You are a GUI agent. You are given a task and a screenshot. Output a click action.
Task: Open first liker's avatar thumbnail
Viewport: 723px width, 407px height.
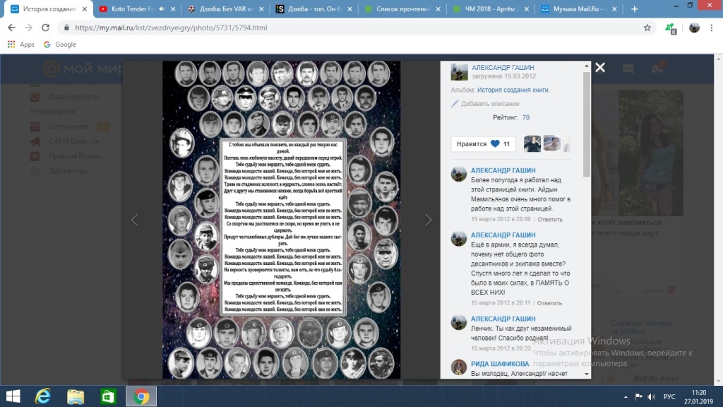(532, 143)
